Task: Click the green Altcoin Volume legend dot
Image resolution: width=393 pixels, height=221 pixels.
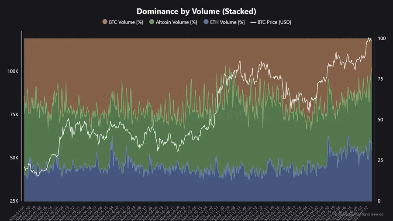Action: [x=152, y=22]
